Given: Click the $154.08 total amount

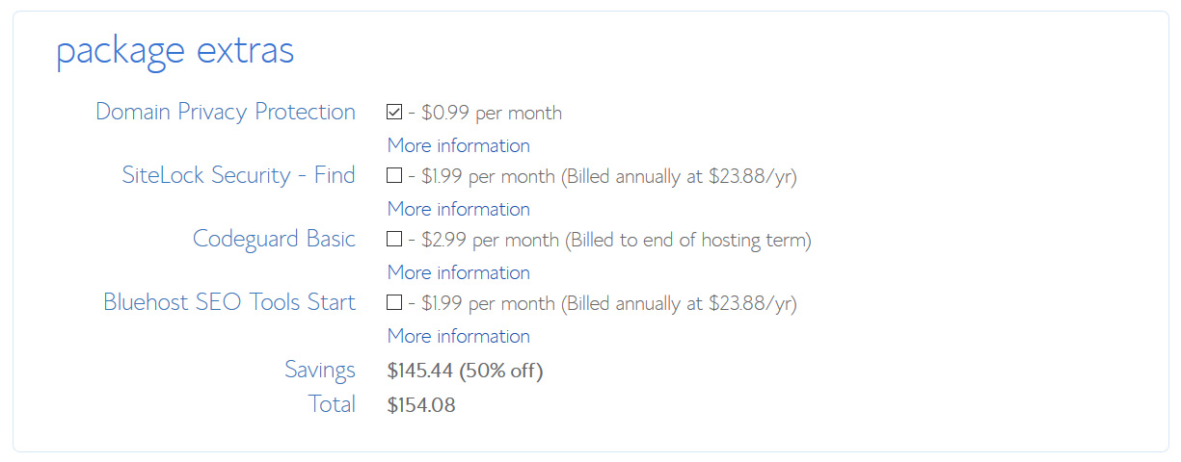Looking at the screenshot, I should [421, 405].
